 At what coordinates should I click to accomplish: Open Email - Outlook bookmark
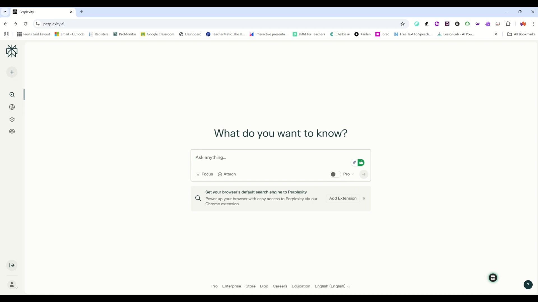[69, 34]
